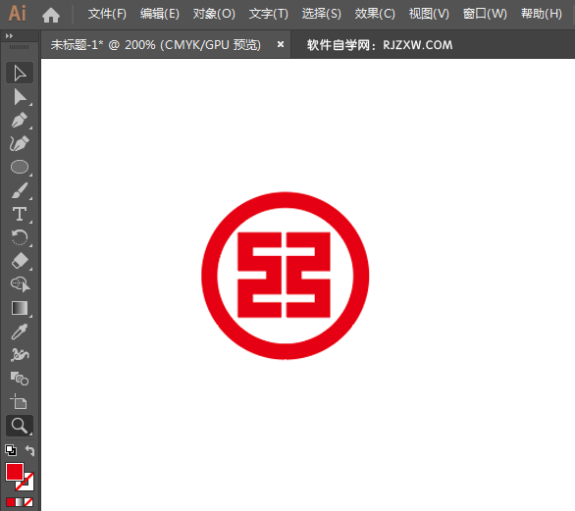Apply none mode button
Image resolution: width=575 pixels, height=511 pixels.
tap(28, 502)
